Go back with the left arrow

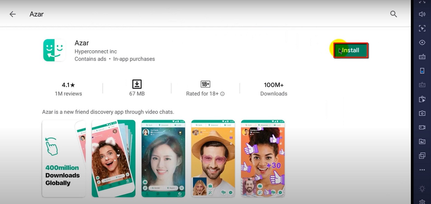pos(12,14)
